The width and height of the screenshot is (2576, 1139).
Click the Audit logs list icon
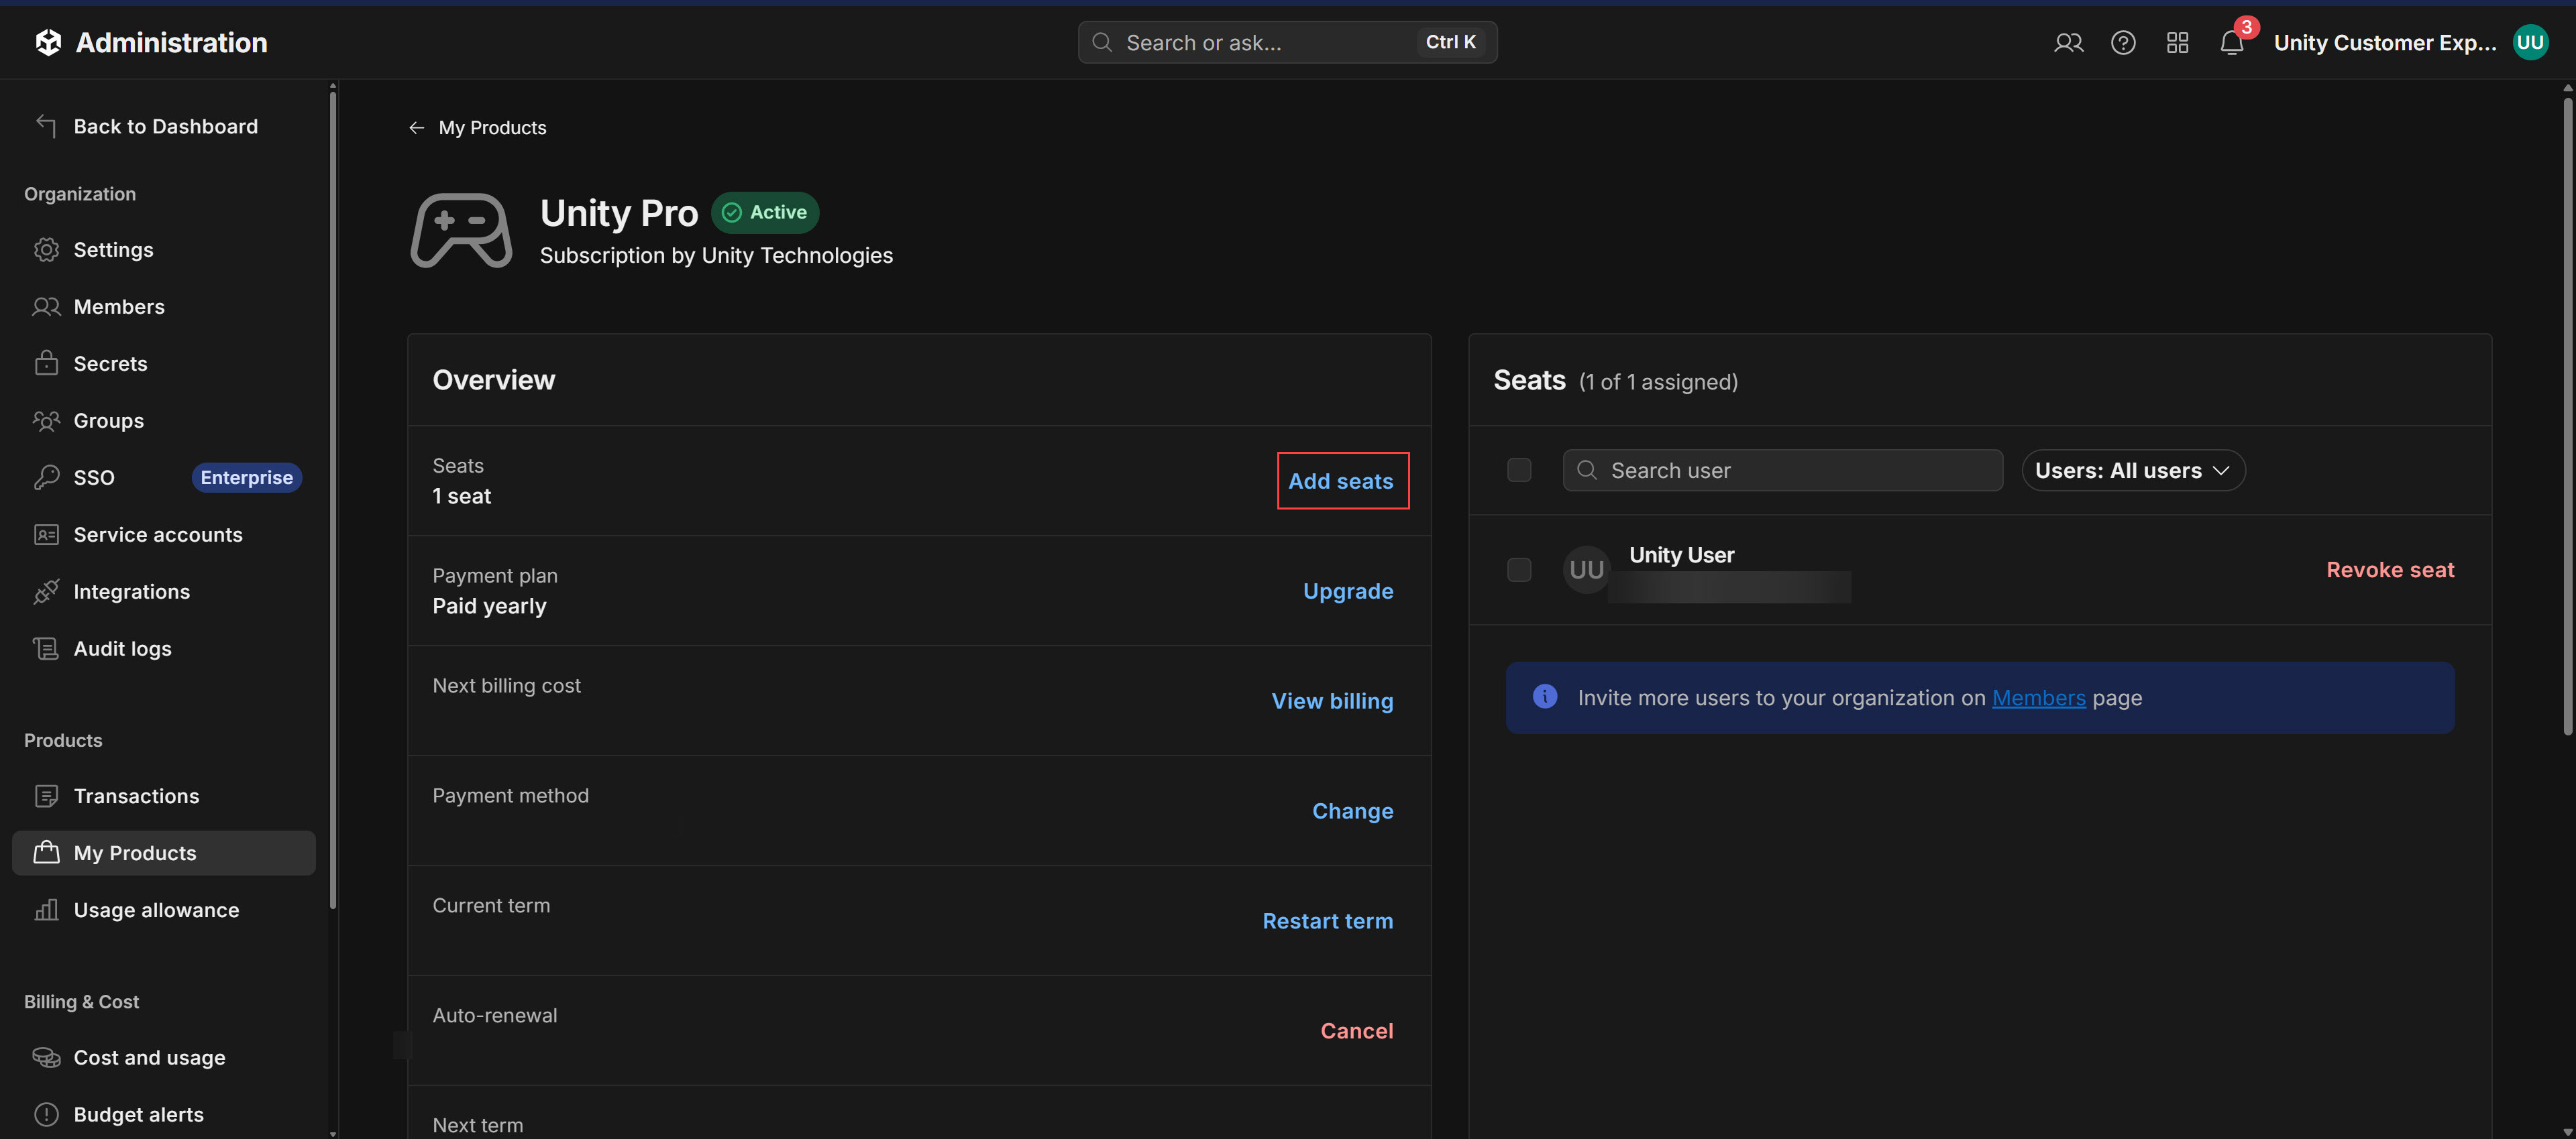pyautogui.click(x=46, y=648)
